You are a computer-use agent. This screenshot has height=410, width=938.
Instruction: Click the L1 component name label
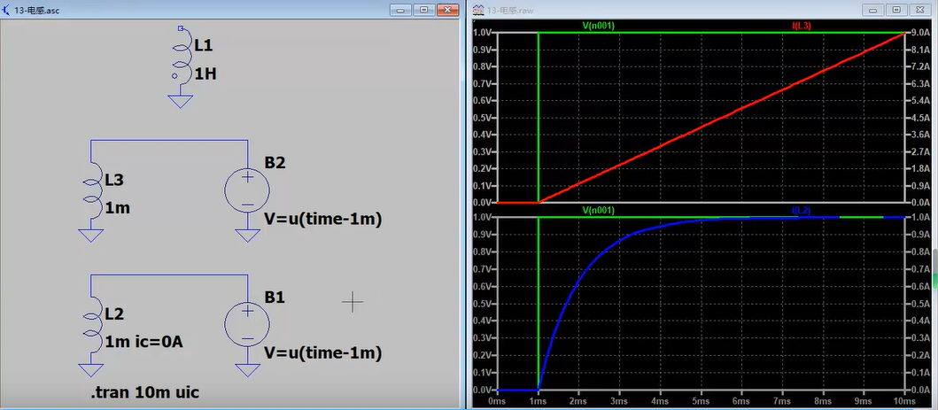point(204,45)
